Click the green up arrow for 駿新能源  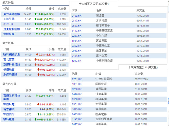(x=35, y=119)
